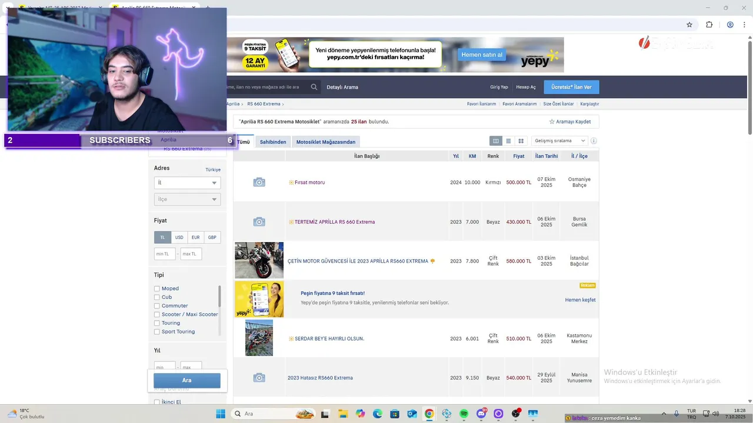The width and height of the screenshot is (753, 423).
Task: Check the Moped type checkbox
Action: coord(157,288)
